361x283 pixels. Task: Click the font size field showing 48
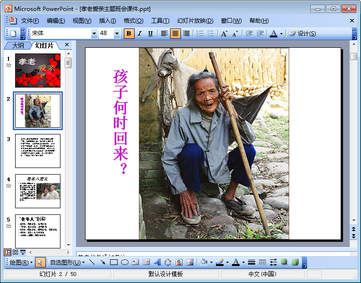tap(106, 34)
